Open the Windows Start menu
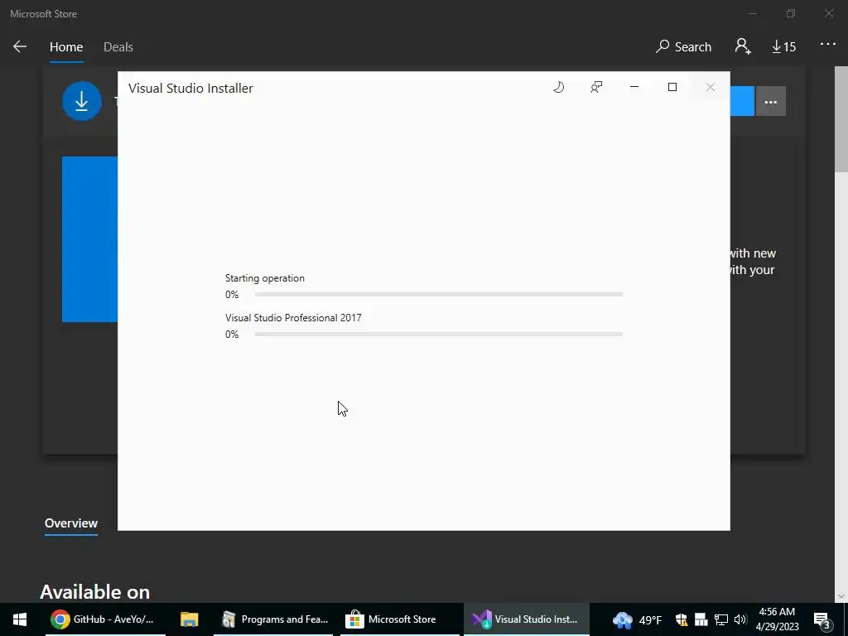Viewport: 848px width, 636px height. (20, 619)
